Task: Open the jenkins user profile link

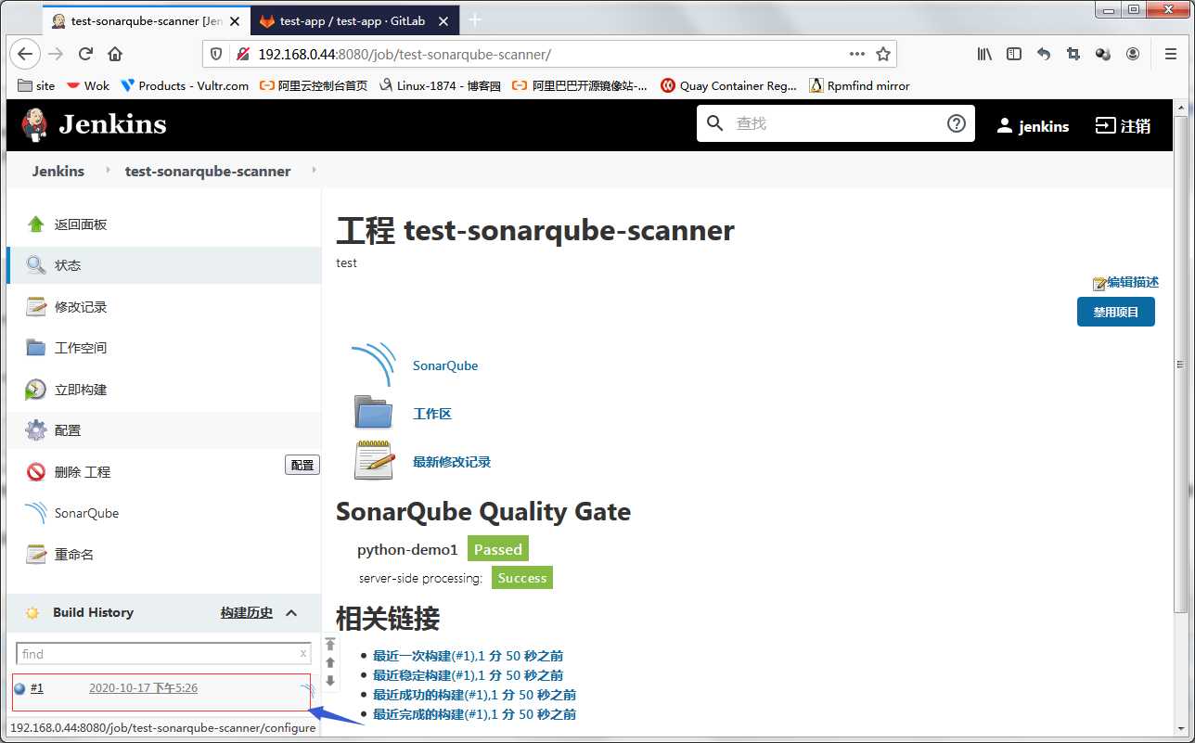Action: 1033,126
